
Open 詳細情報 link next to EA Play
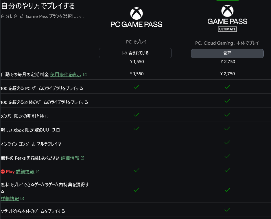[x=25, y=171]
